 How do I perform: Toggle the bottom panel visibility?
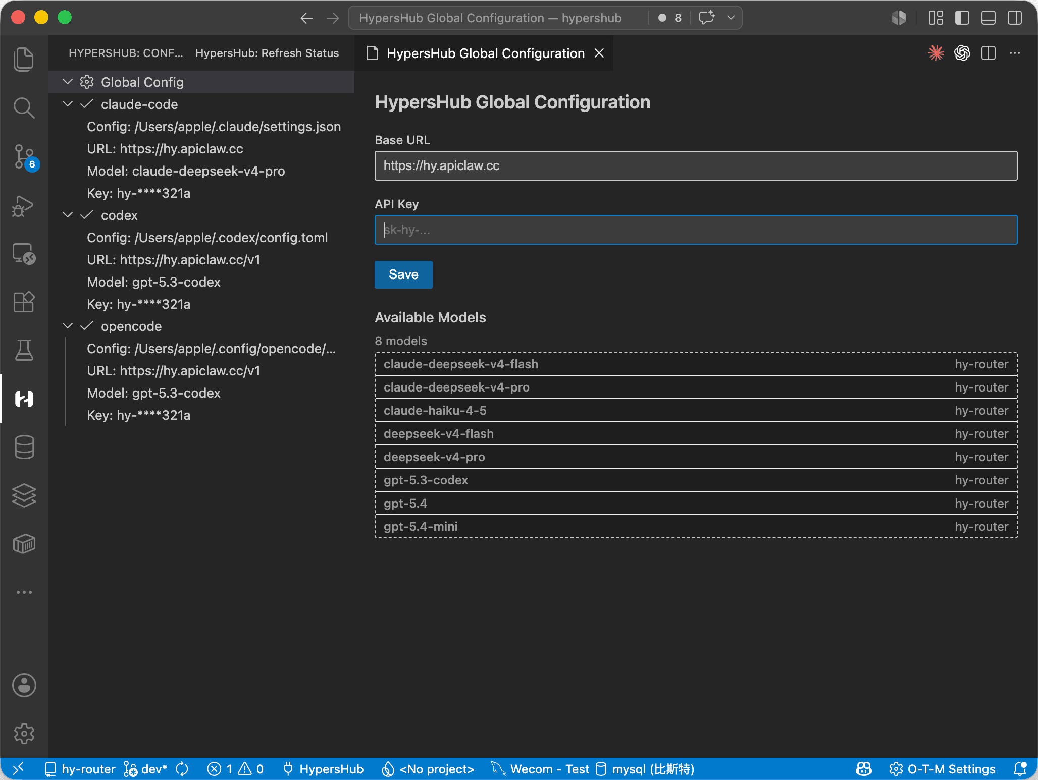tap(989, 18)
